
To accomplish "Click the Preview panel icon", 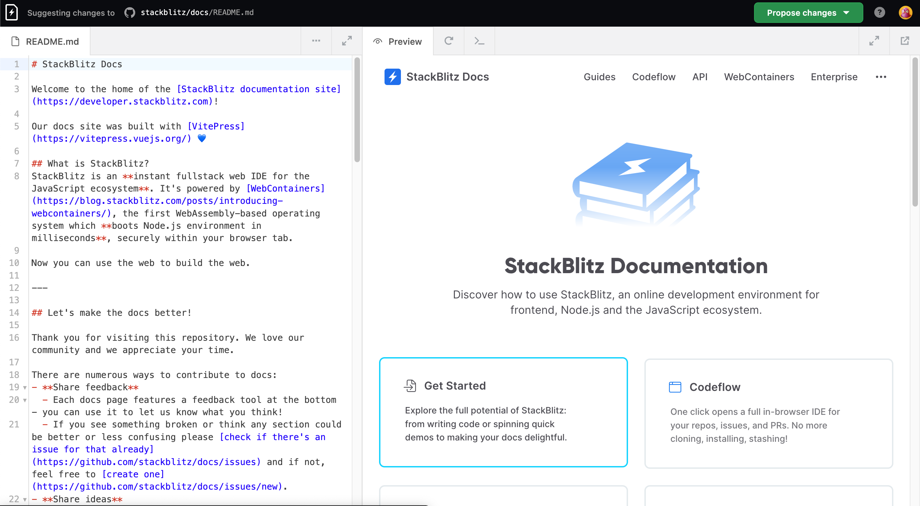I will (x=378, y=41).
